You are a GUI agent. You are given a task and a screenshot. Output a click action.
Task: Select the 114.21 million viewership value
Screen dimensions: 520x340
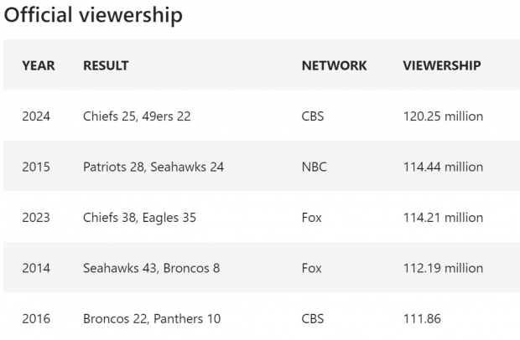[x=443, y=218]
